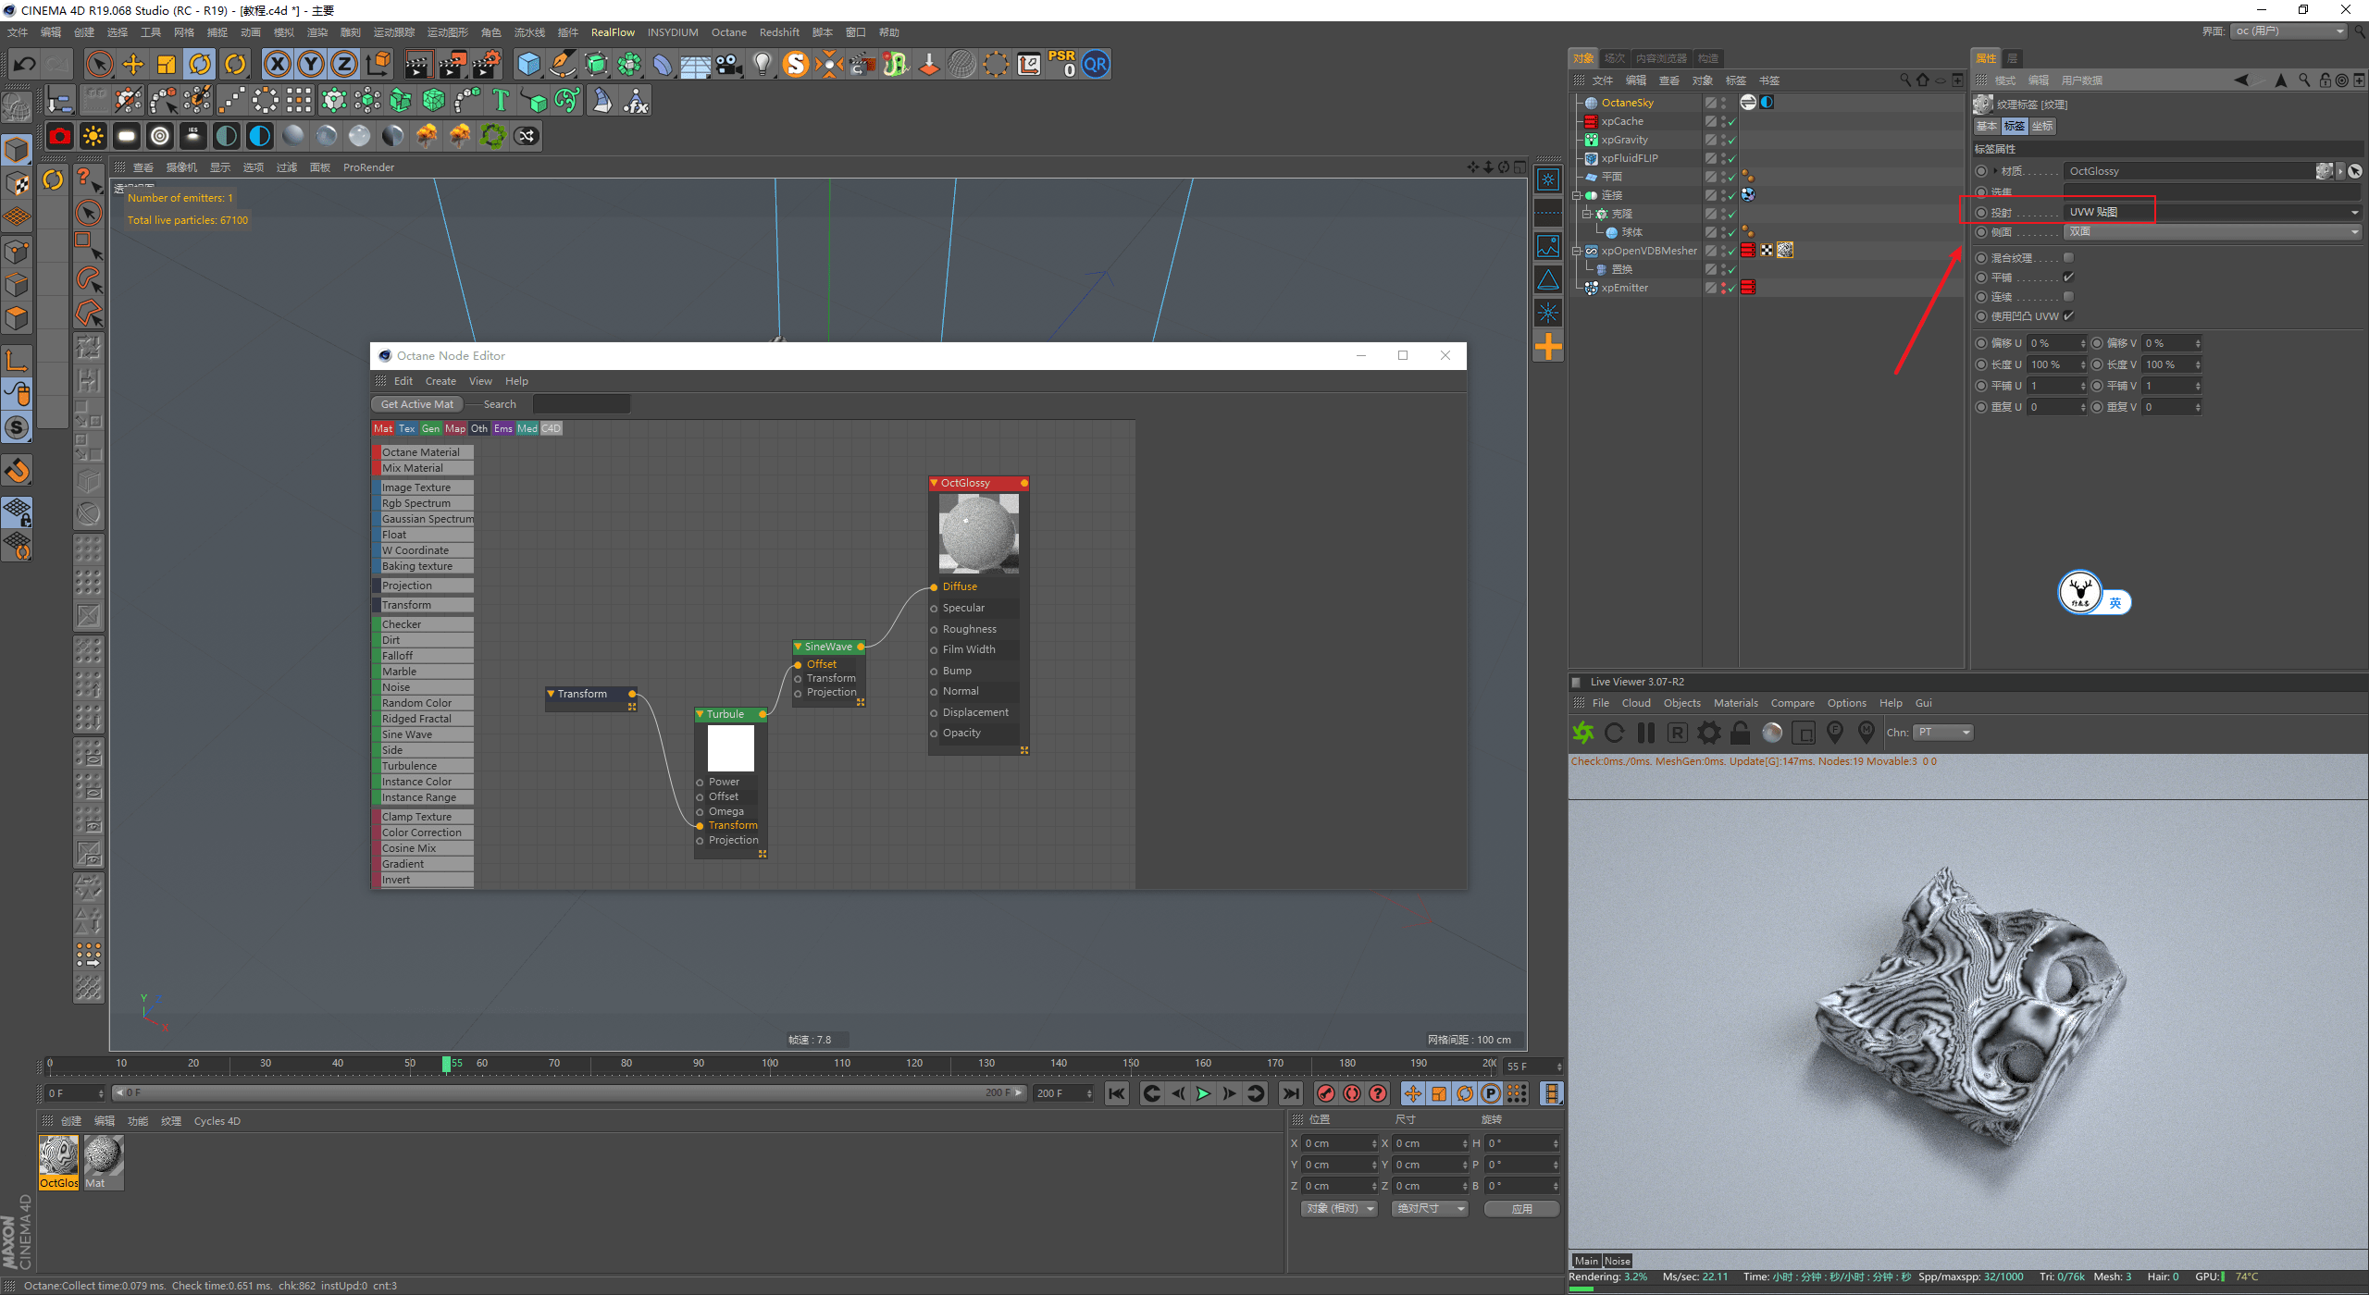Click the material picker M pin icon
The height and width of the screenshot is (1295, 2369).
(1867, 733)
